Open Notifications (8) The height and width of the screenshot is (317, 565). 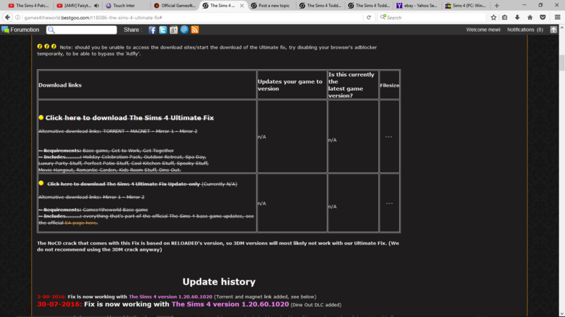coord(525,30)
